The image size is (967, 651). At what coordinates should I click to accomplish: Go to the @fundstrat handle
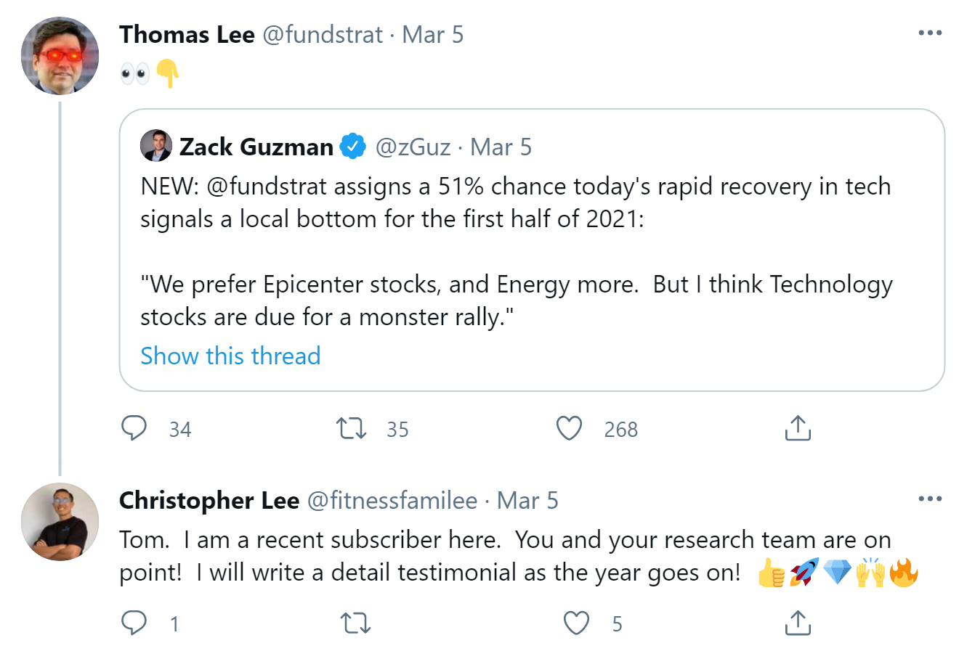pyautogui.click(x=322, y=35)
